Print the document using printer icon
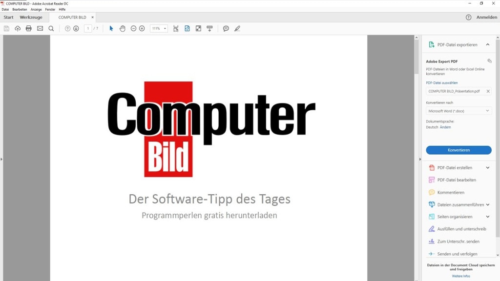500x281 pixels. click(29, 29)
